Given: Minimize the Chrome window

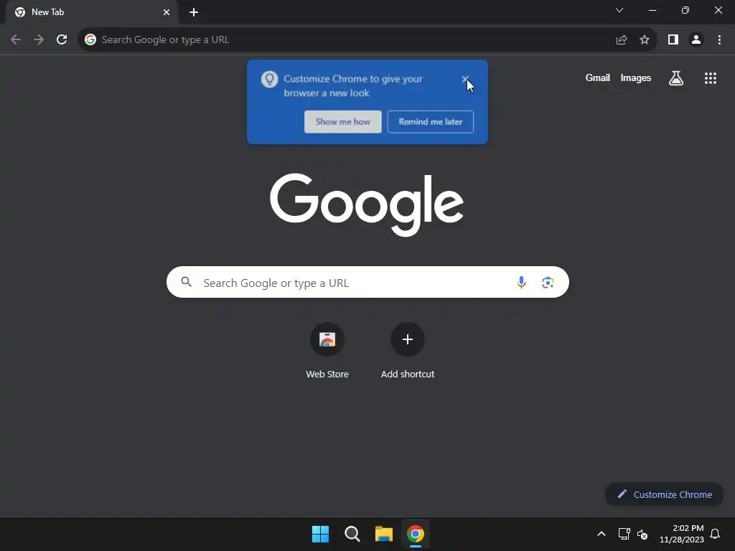Looking at the screenshot, I should [652, 10].
